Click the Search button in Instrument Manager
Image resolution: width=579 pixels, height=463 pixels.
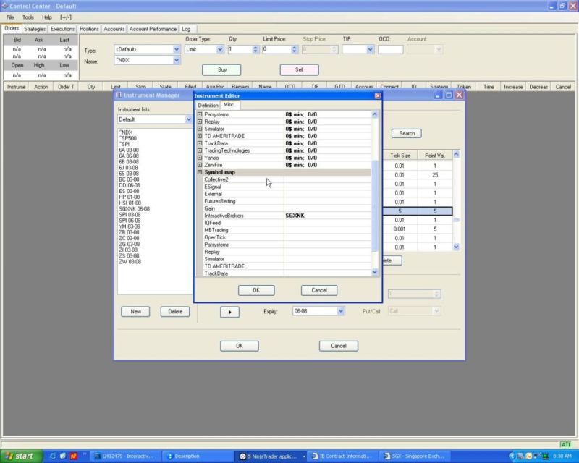click(x=407, y=133)
